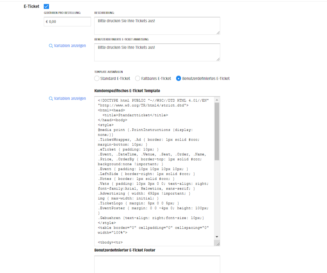Click the magnifier icon beside the lower Variablen anzeigen
This screenshot has width=327, height=273.
(51, 99)
